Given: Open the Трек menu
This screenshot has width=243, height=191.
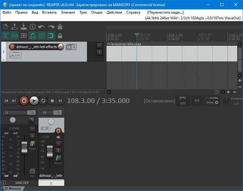Looking at the screenshot, I should point(83,12).
